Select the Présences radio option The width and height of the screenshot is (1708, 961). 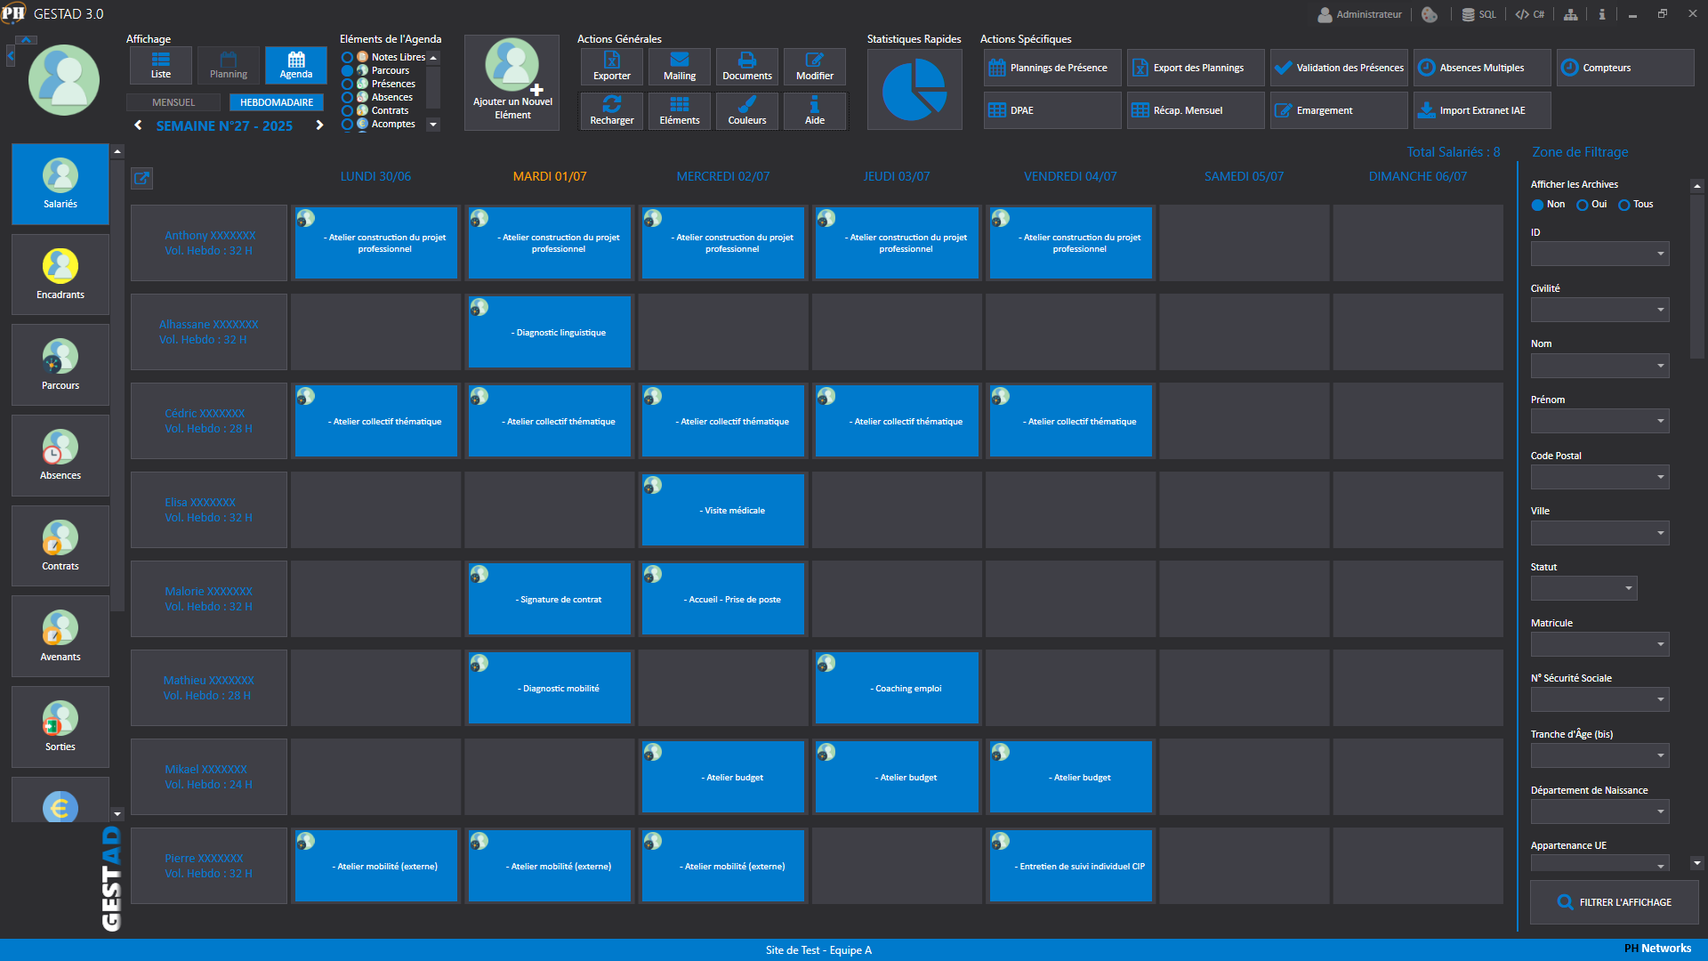point(348,85)
